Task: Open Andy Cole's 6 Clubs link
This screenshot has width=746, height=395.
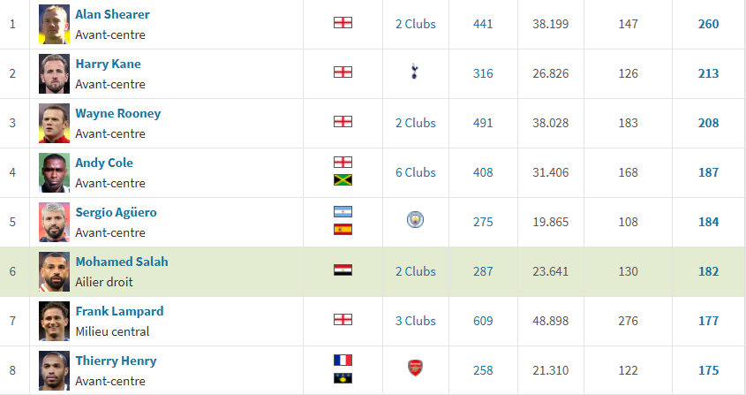Action: pos(415,172)
